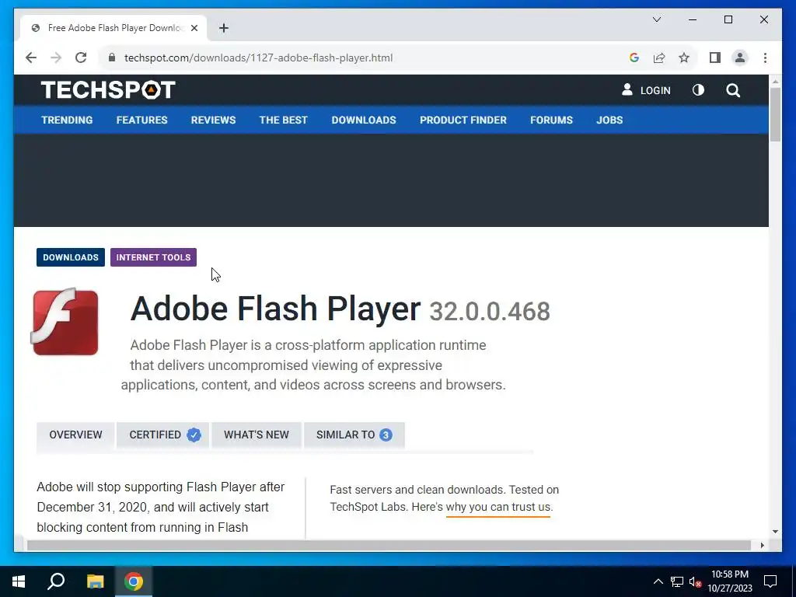Screen dimensions: 796x597
Task: Bookmark this page with the star
Action: 684,58
